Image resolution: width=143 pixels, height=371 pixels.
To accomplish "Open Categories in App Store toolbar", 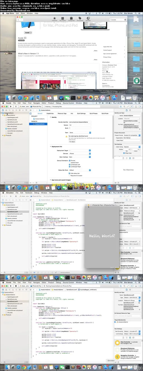I will tap(71, 19).
